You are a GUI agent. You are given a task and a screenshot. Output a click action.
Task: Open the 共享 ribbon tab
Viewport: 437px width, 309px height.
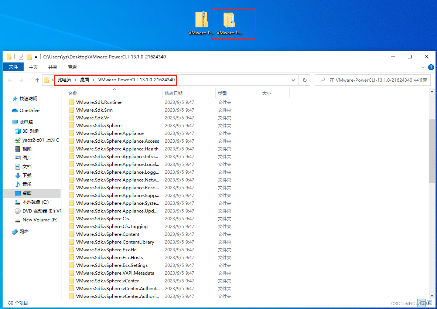pyautogui.click(x=53, y=67)
